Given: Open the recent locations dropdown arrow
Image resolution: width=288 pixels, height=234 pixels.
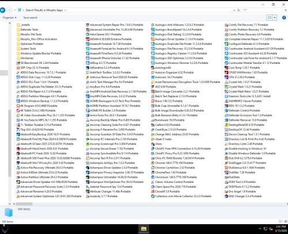Looking at the screenshot, I should [15, 10].
